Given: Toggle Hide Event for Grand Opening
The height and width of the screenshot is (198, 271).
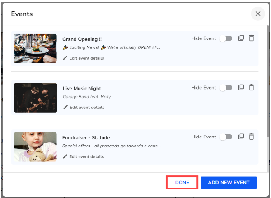Looking at the screenshot, I should click(x=225, y=39).
